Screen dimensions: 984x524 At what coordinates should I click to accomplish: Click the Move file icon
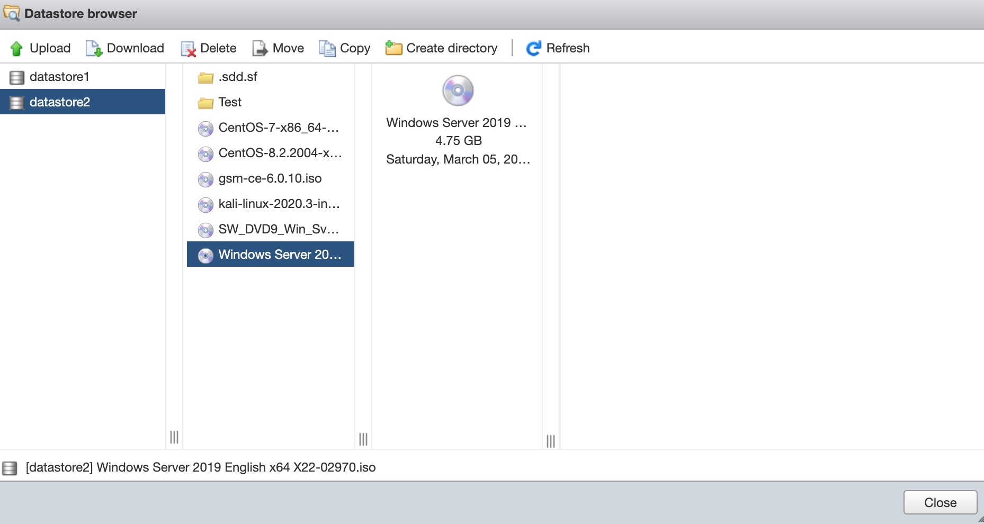tap(260, 49)
